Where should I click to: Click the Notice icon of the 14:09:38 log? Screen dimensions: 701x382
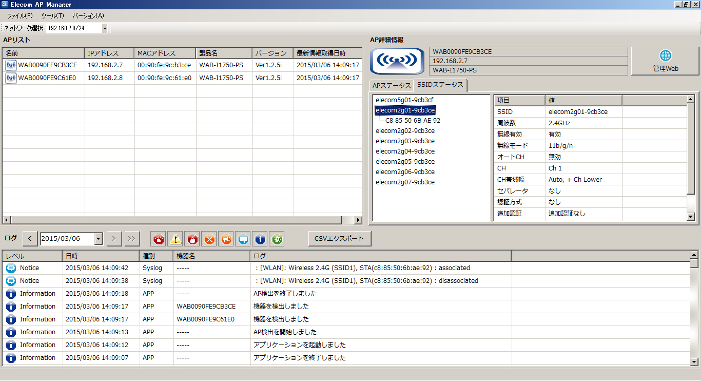pyautogui.click(x=11, y=281)
